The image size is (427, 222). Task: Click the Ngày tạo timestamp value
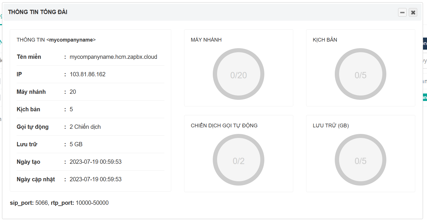[x=95, y=162]
